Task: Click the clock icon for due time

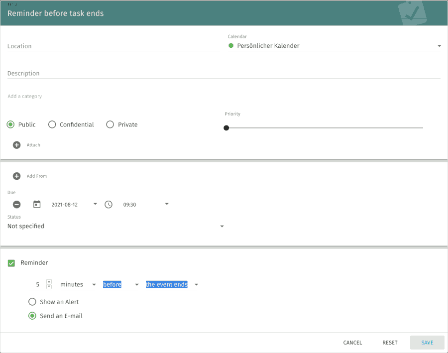Action: click(x=109, y=205)
